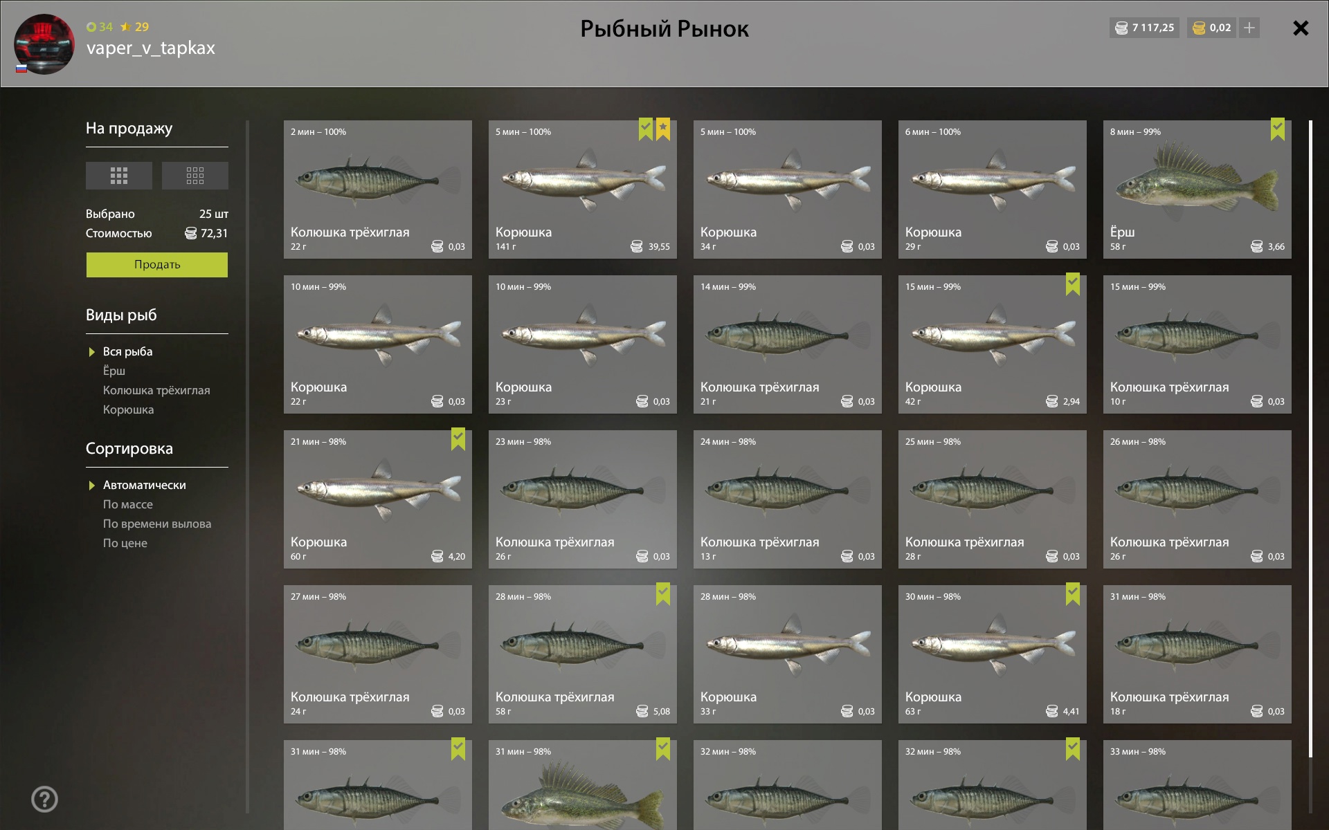Sell selected fish with Продать button
This screenshot has width=1329, height=830.
[157, 265]
